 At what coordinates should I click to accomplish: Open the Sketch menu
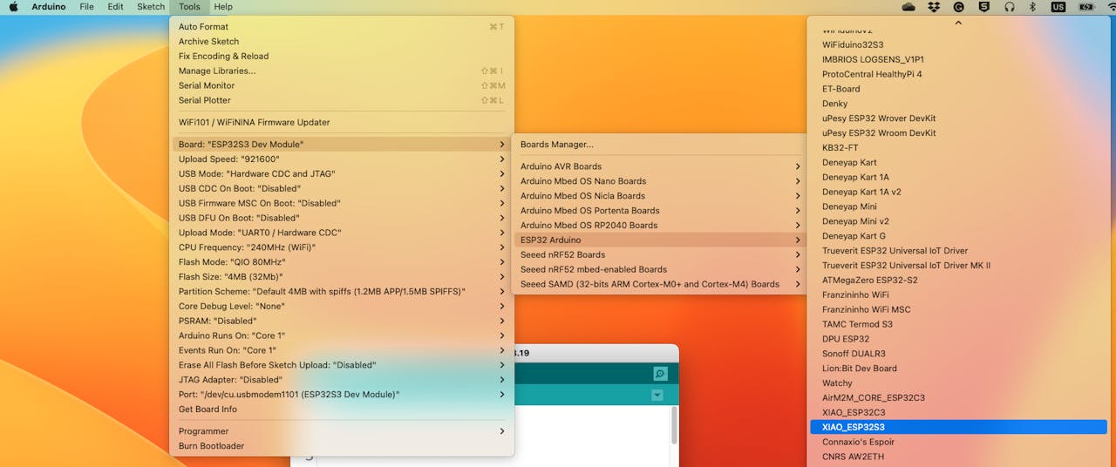pyautogui.click(x=151, y=7)
